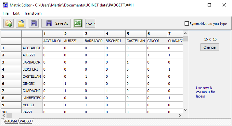The image size is (232, 126).
Task: Select the ALBIZZI column label cell
Action: tap(73, 41)
